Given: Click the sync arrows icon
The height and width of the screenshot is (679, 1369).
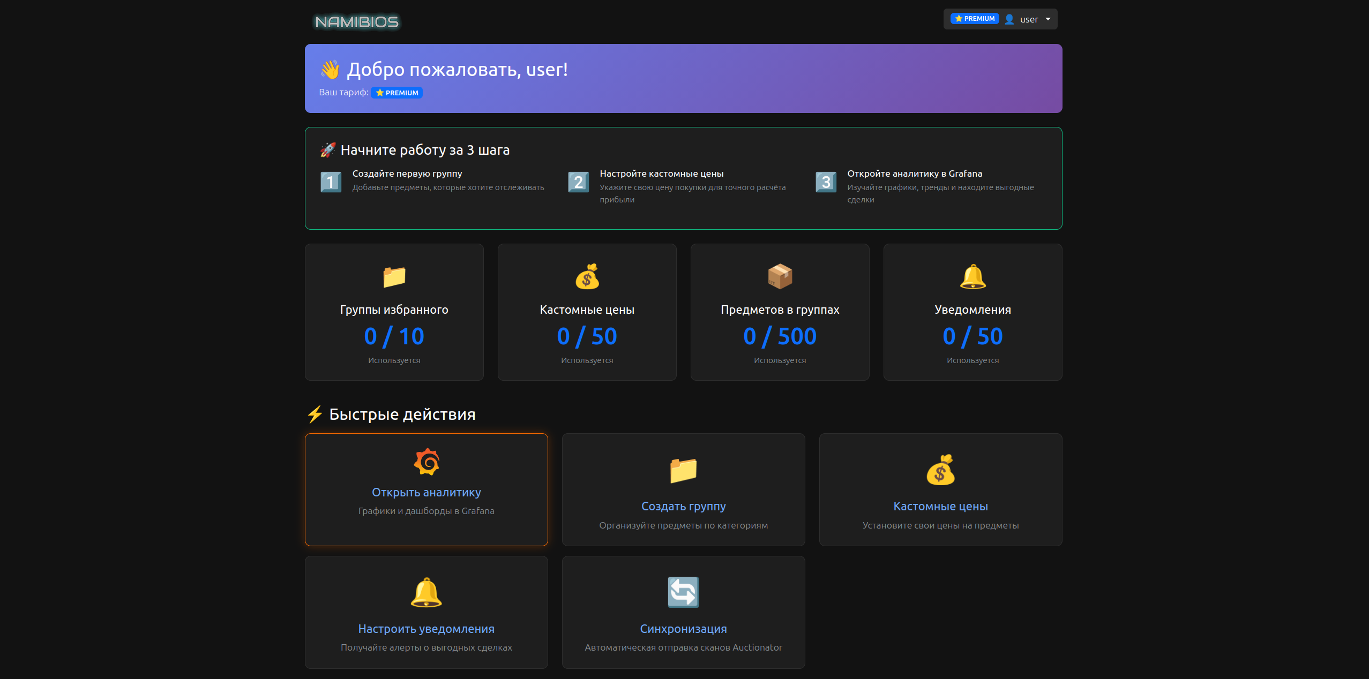Looking at the screenshot, I should click(x=684, y=592).
